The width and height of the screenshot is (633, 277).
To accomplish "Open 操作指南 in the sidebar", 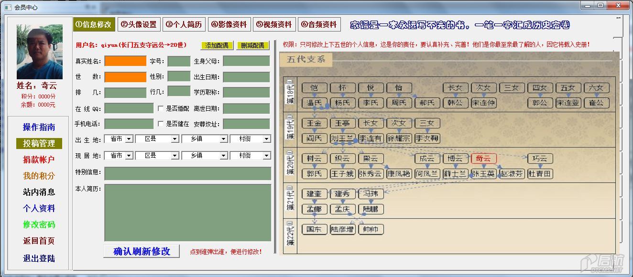I will point(39,127).
